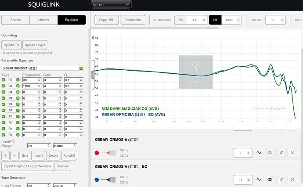The image size is (303, 187).
Task: Click the AutoEQ Range upper field 15000
Action: (x=65, y=146)
